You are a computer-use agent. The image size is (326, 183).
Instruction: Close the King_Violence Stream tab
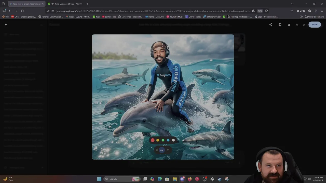click(81, 4)
